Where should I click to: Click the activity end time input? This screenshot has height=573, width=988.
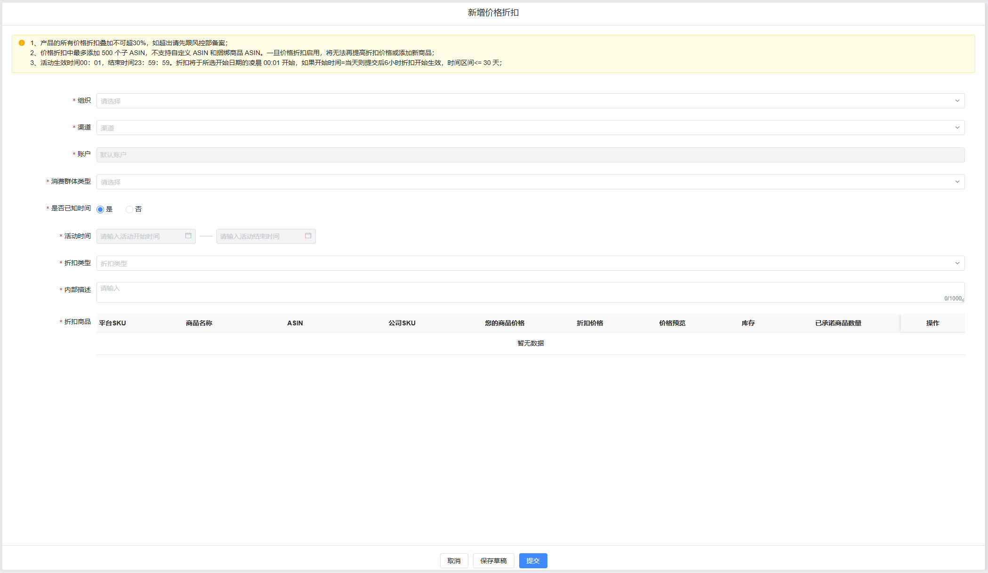click(x=261, y=236)
